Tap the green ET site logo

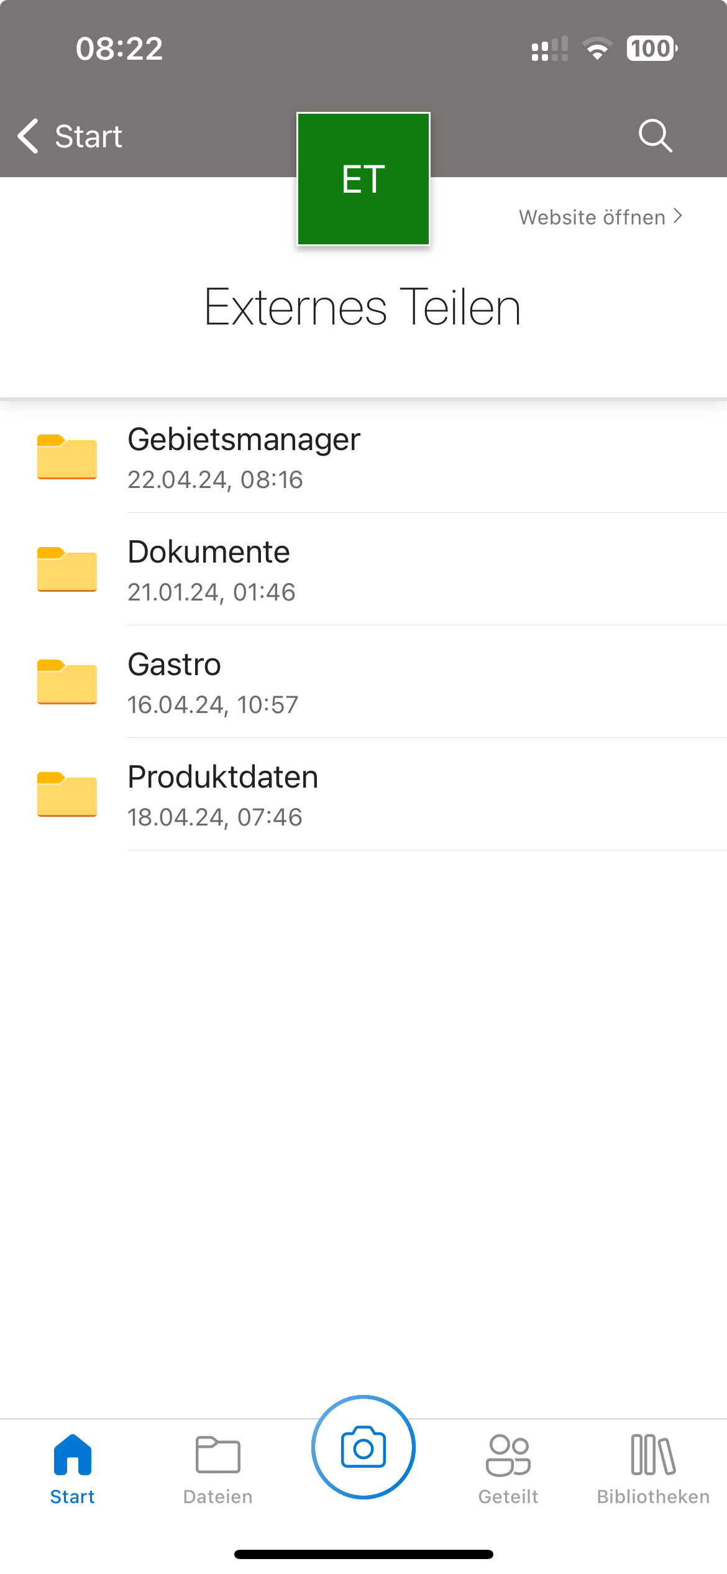pyautogui.click(x=363, y=179)
